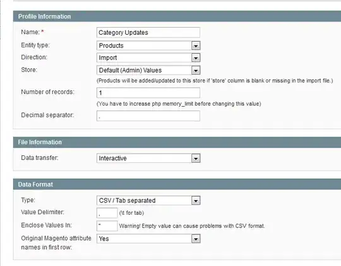The image size is (341, 266).
Task: Expand the Original Magento attribute names Yes dropdown
Action: pos(148,239)
